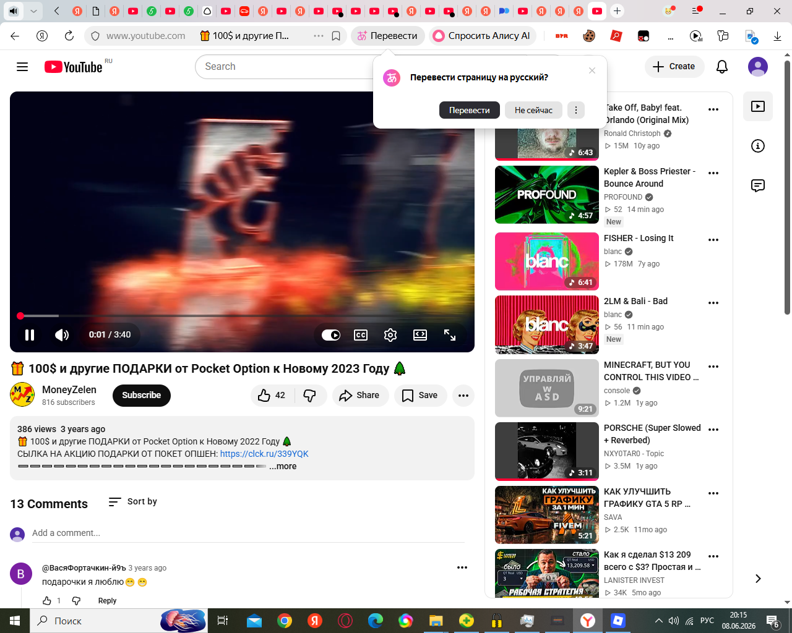The image size is (792, 633).
Task: Open Windows Start menu
Action: tap(15, 621)
